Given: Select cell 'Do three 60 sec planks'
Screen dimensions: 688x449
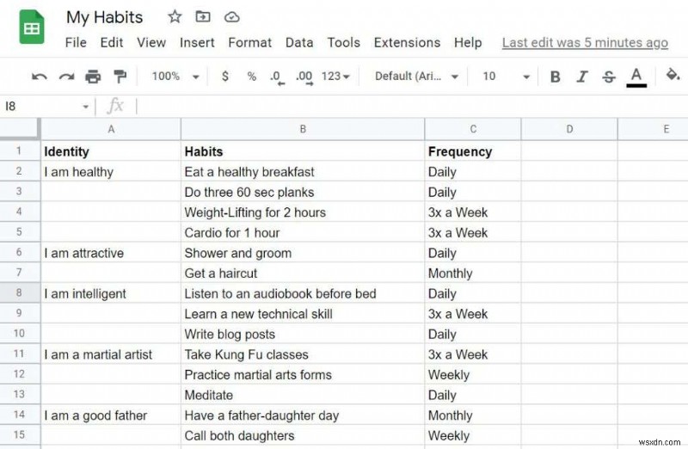Looking at the screenshot, I should pos(303,192).
